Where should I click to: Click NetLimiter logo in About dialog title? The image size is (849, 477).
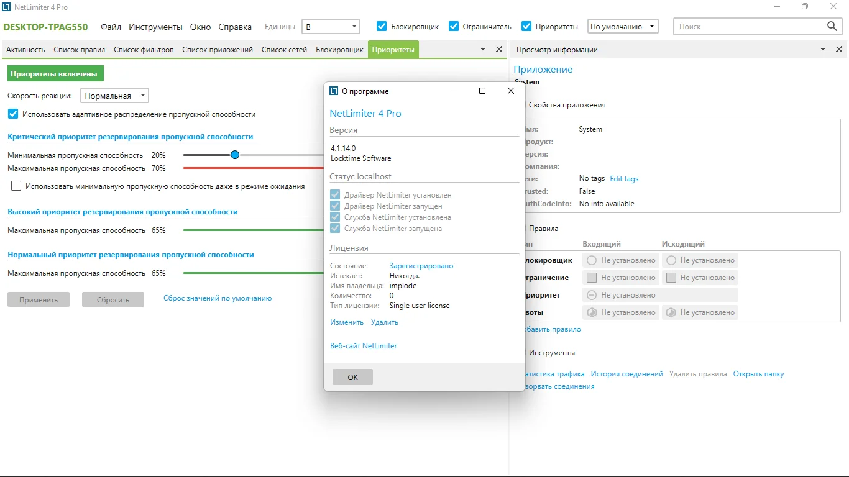pyautogui.click(x=334, y=91)
